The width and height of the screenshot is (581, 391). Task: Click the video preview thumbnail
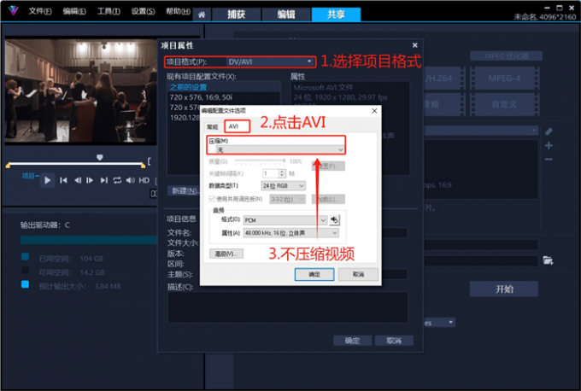80,91
